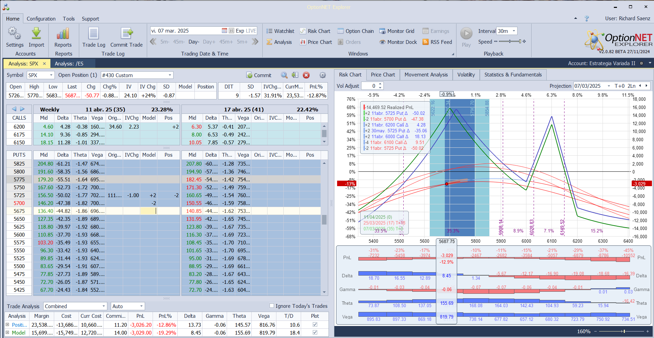Open the Home ribbon tab
Viewport: 654px width, 338px height.
13,19
